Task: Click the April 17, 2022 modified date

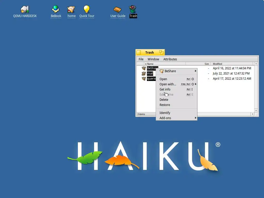Action: [232, 79]
